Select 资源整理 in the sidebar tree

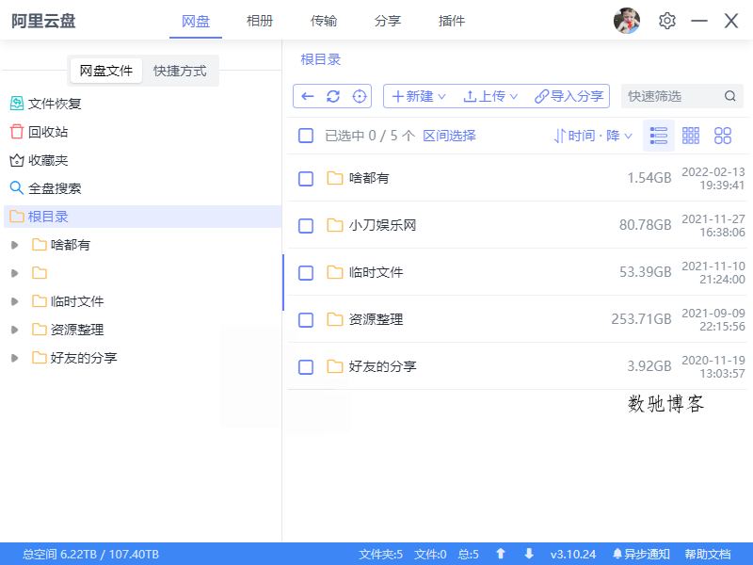77,330
